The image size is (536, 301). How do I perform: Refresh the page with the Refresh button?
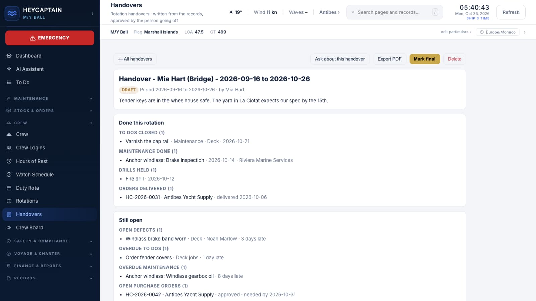point(511,12)
